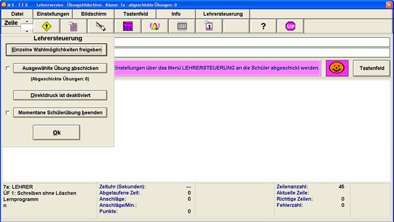Click the '7a: LEHRER' status text

(x=18, y=187)
